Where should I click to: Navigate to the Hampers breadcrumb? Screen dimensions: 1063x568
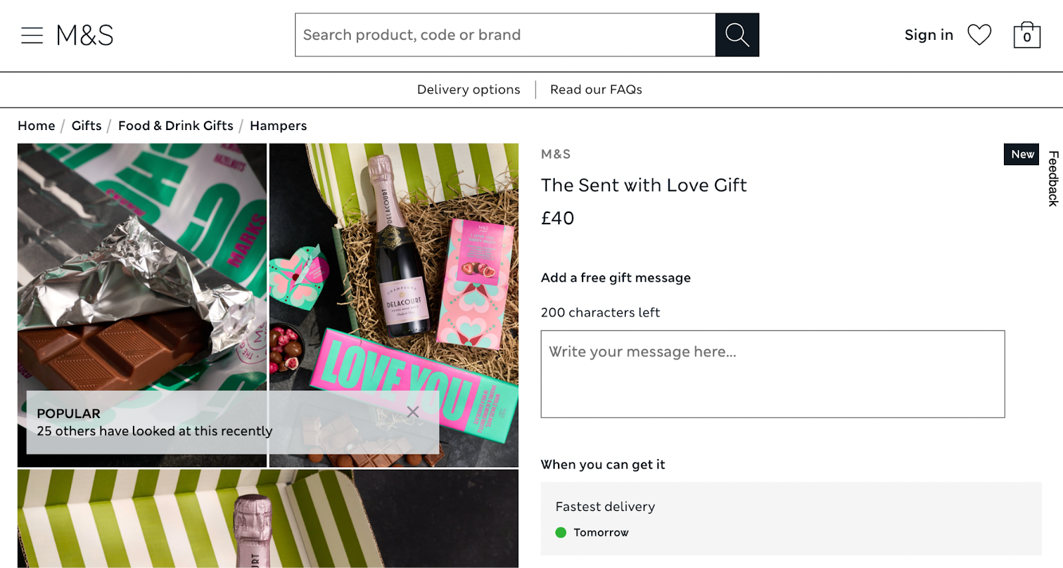(x=278, y=125)
